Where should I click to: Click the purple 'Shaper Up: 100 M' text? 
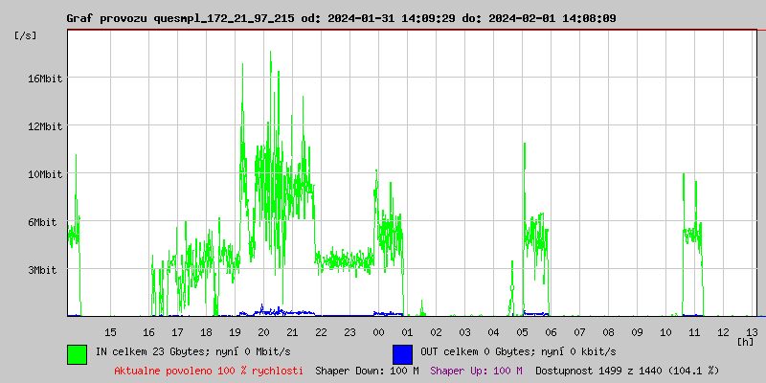tap(476, 371)
